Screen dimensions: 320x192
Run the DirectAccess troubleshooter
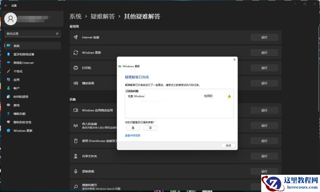click(x=264, y=141)
